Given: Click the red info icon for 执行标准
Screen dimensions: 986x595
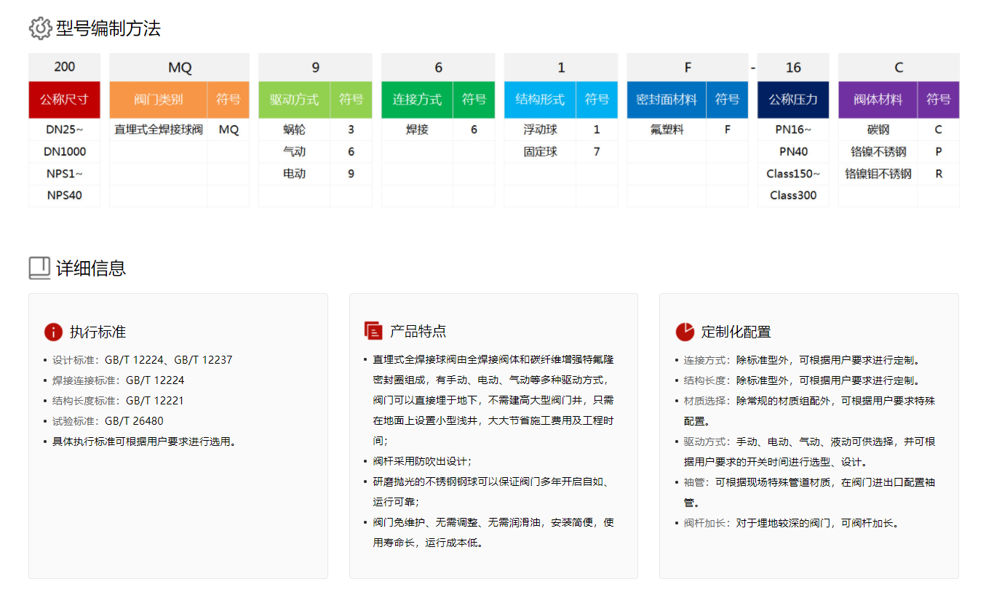Looking at the screenshot, I should [53, 332].
